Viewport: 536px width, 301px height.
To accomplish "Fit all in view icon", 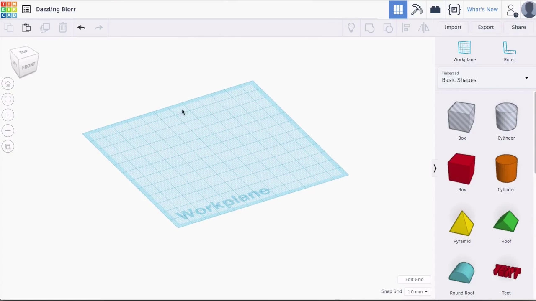I will point(8,99).
